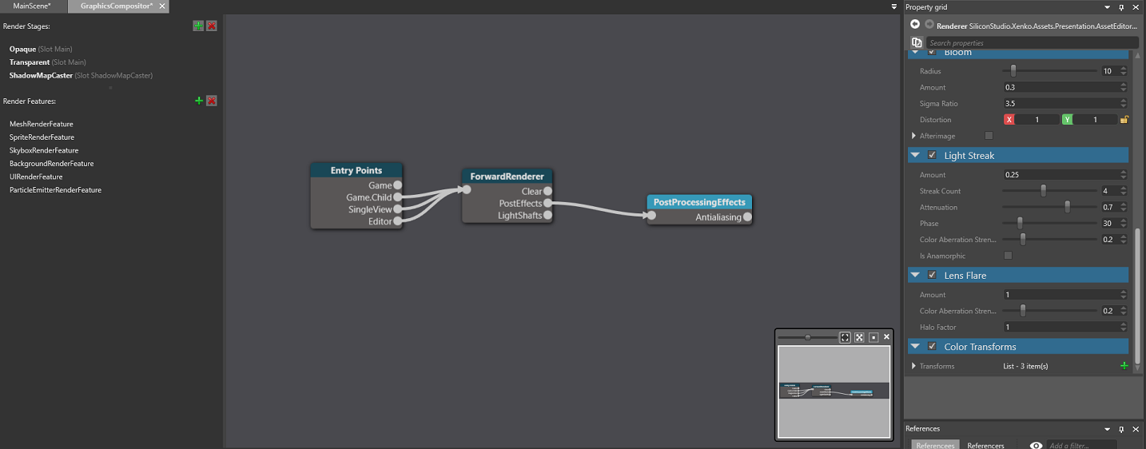Click the Bloom Radius slider handle
1146x449 pixels.
[x=1013, y=71]
